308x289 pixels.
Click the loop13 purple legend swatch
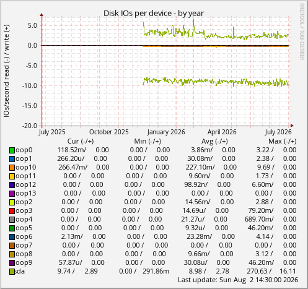12,194
